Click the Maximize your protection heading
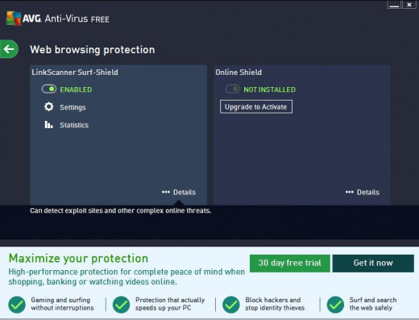Viewport: 419px width, 320px height. point(78,258)
